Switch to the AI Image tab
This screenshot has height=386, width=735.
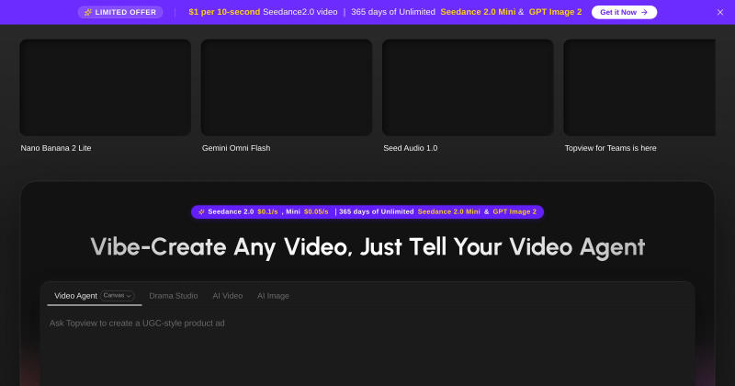(273, 296)
